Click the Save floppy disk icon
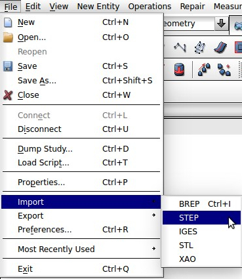Screen dimensions: 242x279 pos(8,66)
